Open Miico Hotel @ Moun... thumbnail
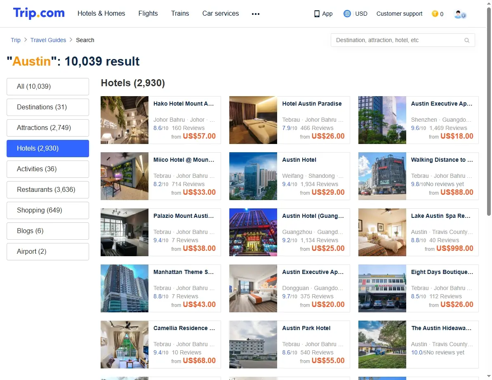 coord(125,176)
